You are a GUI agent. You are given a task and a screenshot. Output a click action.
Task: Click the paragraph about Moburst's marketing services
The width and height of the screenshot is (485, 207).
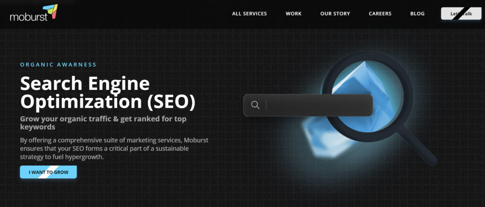(x=114, y=148)
